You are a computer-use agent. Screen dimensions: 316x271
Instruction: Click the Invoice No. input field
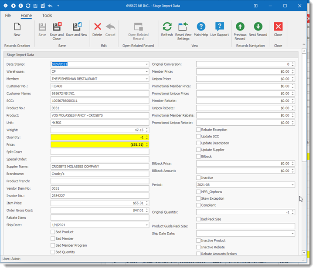(x=100, y=196)
